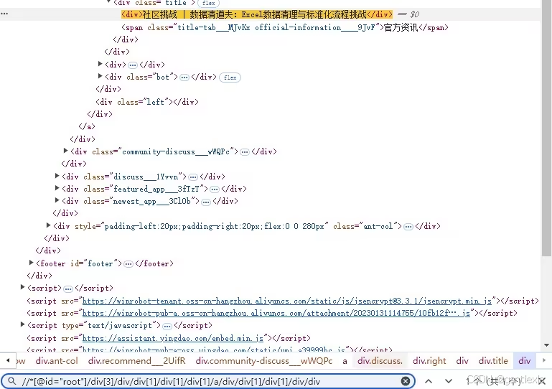Select div.community-discuss__wWQPc breadcrumb
This screenshot has height=389, width=552.
pyautogui.click(x=264, y=361)
